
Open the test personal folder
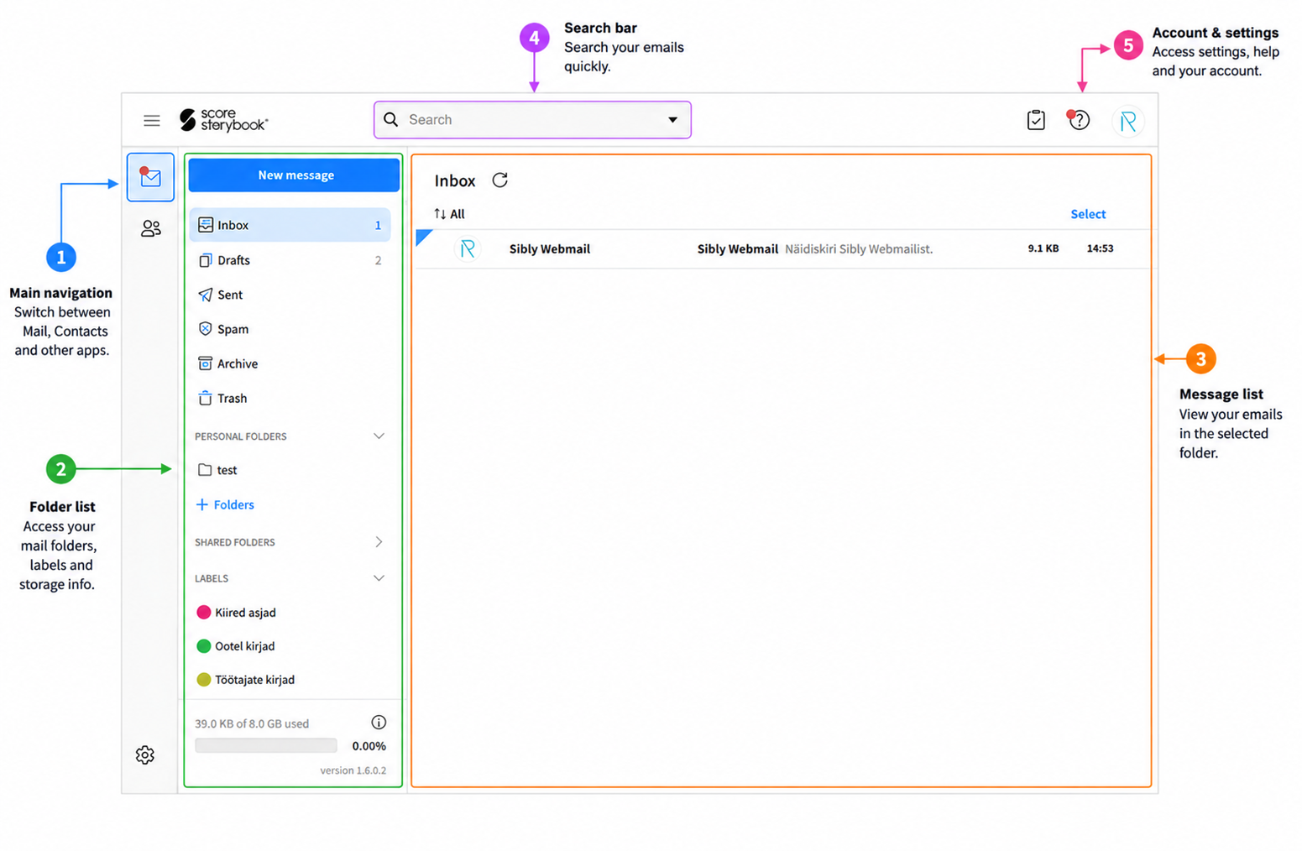[x=290, y=470]
